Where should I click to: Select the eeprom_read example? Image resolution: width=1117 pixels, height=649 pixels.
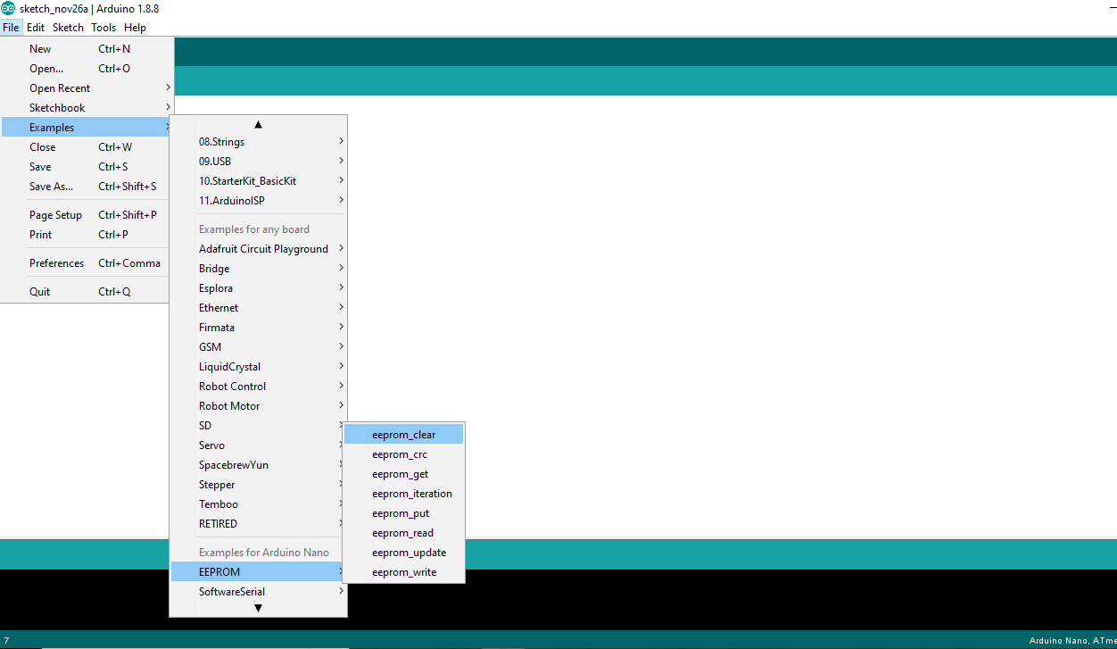pyautogui.click(x=403, y=532)
